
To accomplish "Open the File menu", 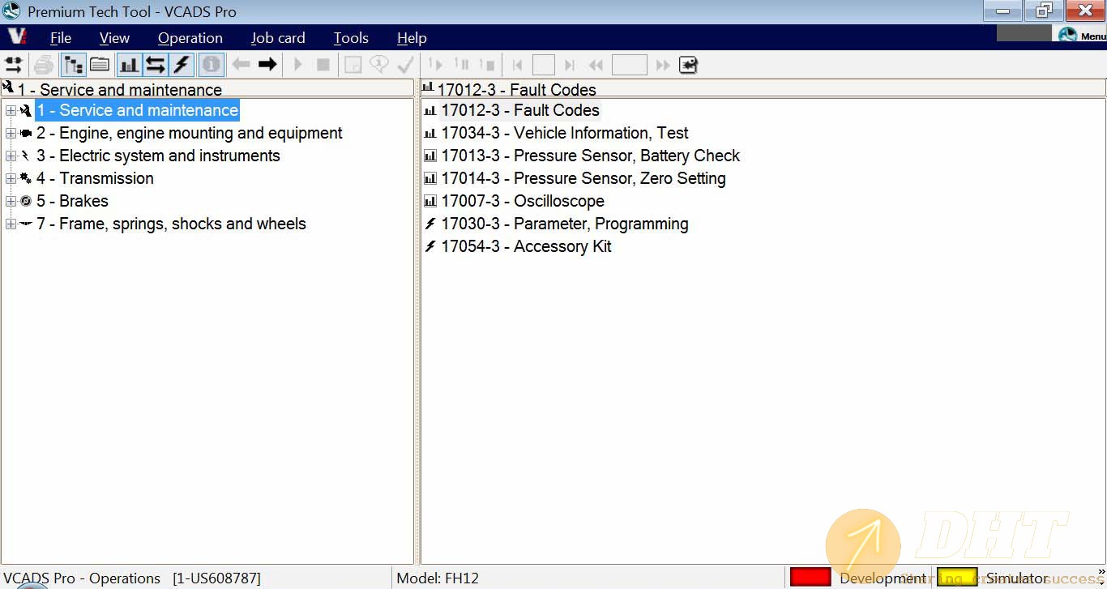I will click(x=61, y=38).
